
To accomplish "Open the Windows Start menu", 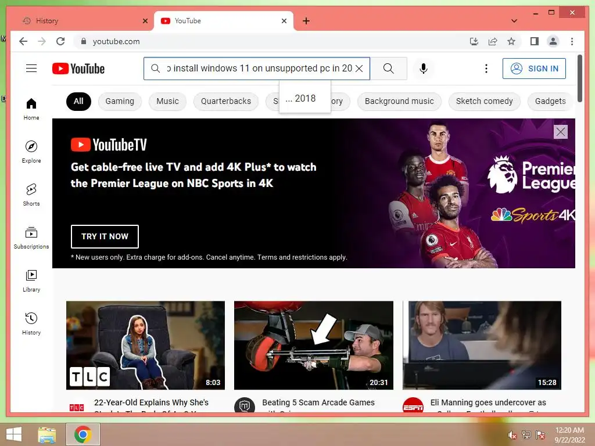I will 14,434.
